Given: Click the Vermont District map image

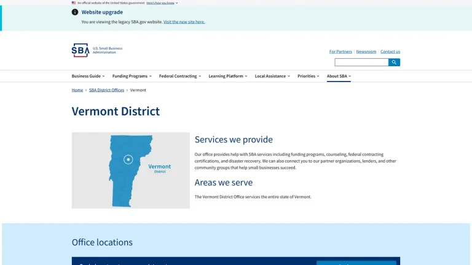Looking at the screenshot, I should pos(131,171).
